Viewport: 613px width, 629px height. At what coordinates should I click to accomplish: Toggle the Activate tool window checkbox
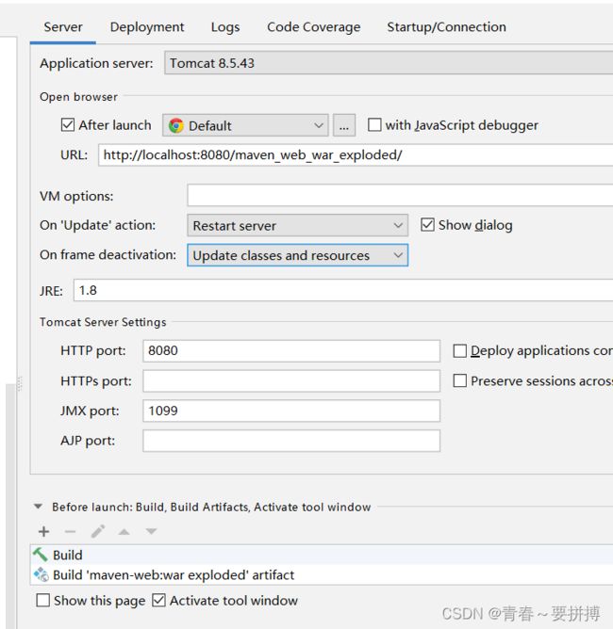click(158, 601)
